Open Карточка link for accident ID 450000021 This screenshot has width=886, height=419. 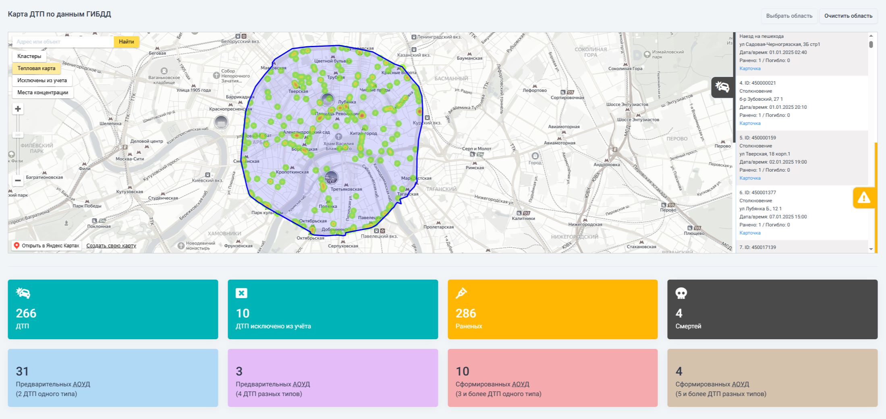point(750,123)
